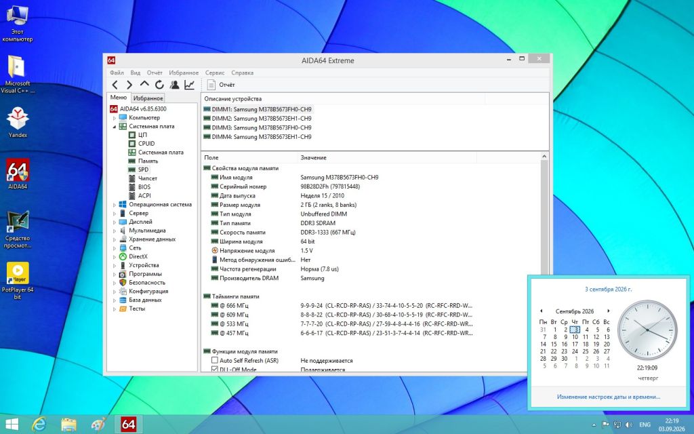Click the details pane scroll-up arrow
Image resolution: width=694 pixels, height=434 pixels.
click(544, 157)
